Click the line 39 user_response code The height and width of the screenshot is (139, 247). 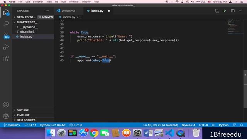point(105,36)
